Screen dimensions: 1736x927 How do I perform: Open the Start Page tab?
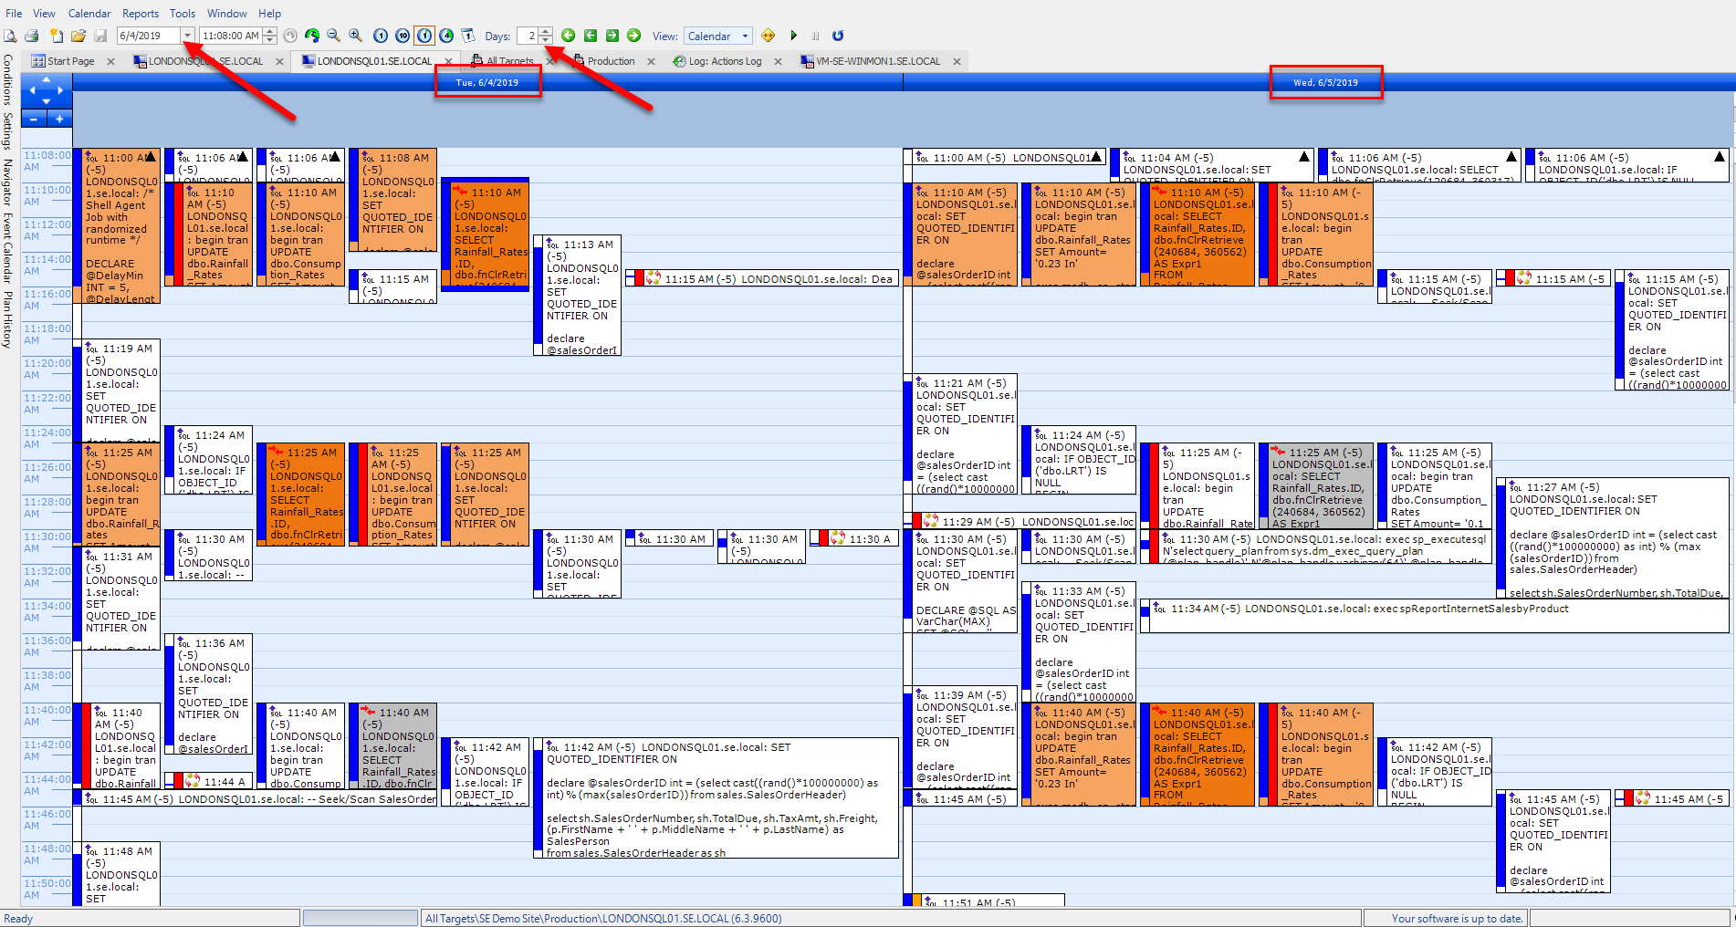tap(70, 61)
